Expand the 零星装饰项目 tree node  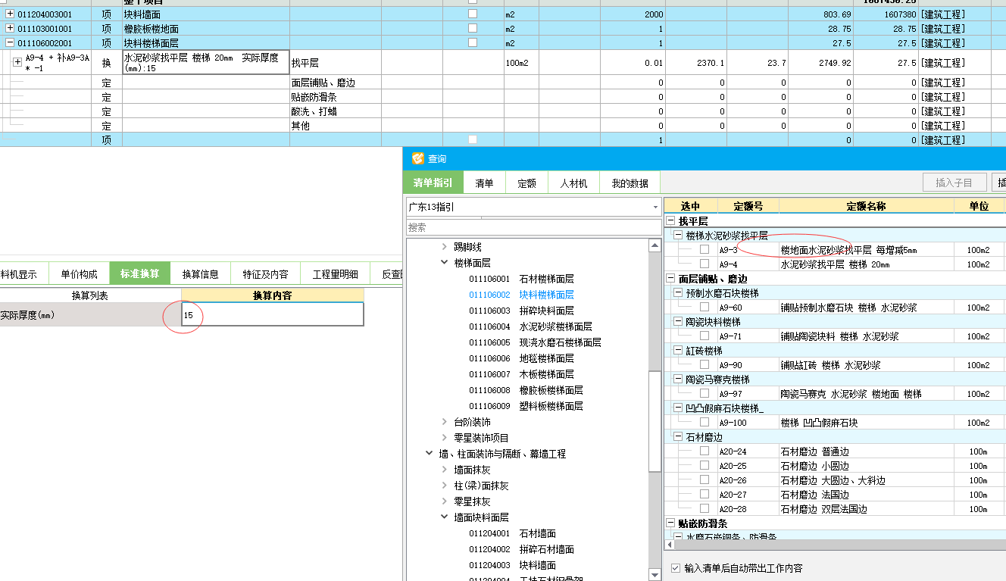point(445,438)
